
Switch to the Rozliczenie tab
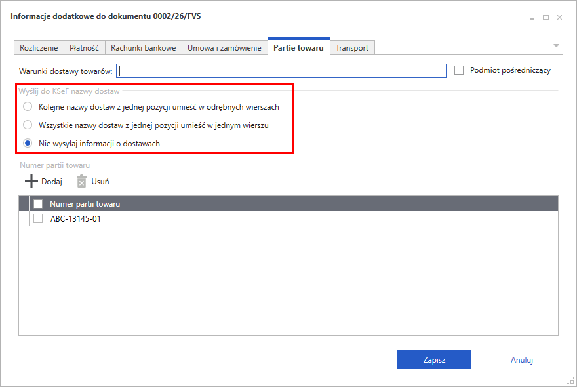[39, 47]
